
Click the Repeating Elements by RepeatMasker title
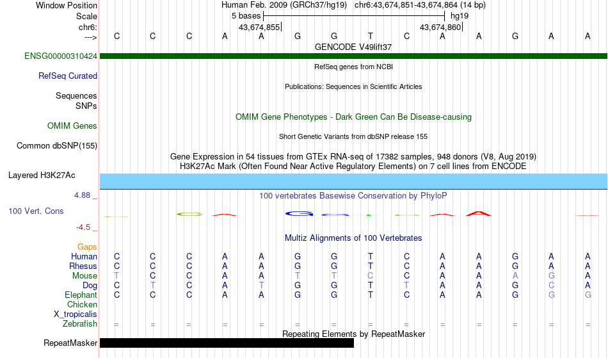pos(354,334)
